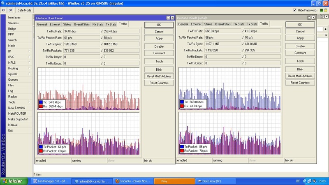Viewport: 329px width, 185px height.
Task: Click the padlock icon in toolbar
Action: pos(326,10)
